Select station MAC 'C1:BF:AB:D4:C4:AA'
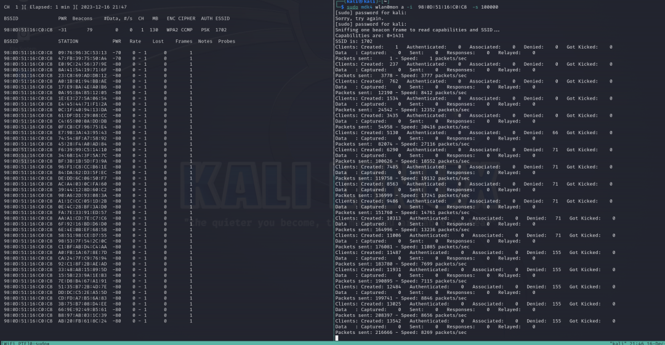665x345 pixels. pos(83,247)
